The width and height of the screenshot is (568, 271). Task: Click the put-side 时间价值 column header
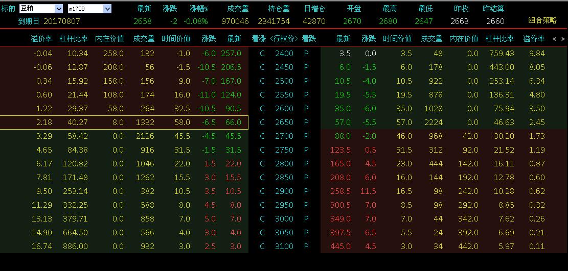pyautogui.click(x=397, y=38)
